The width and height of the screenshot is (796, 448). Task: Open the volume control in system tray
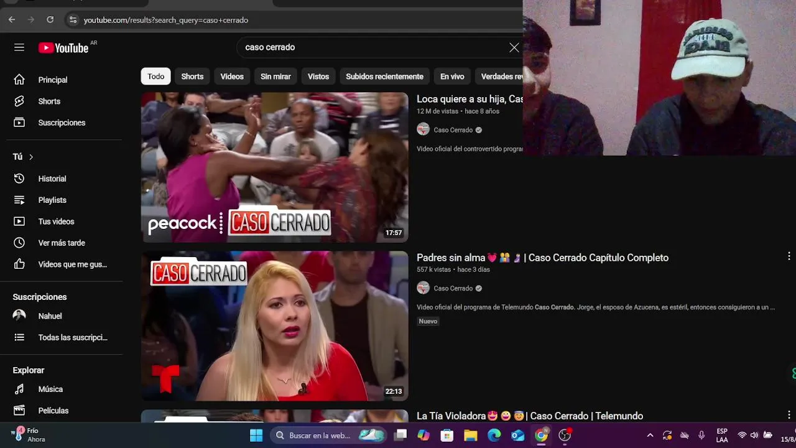(x=754, y=436)
